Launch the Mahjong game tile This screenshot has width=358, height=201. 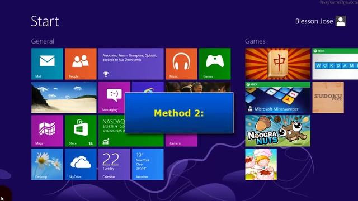click(278, 64)
